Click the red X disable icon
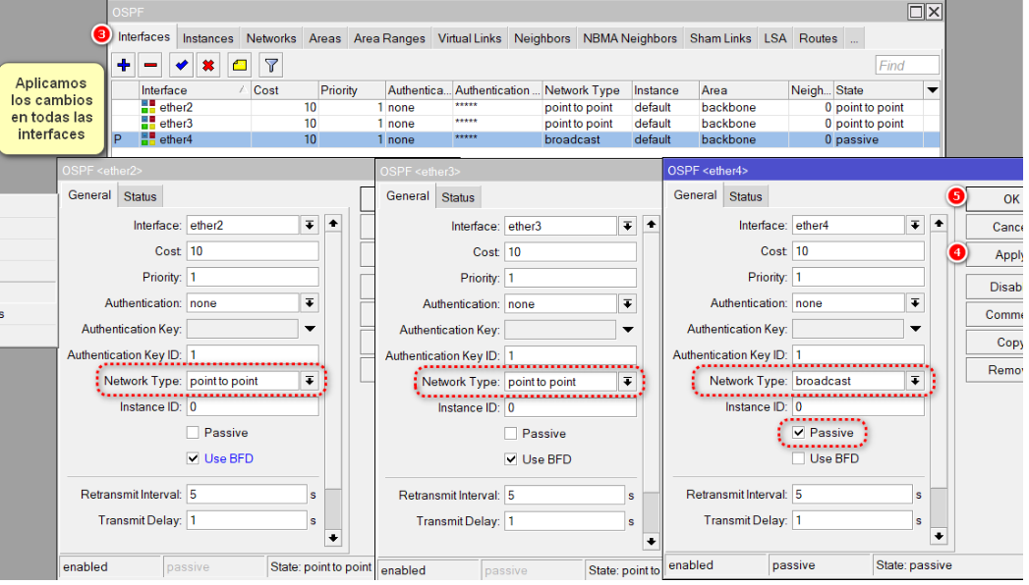The height and width of the screenshot is (585, 1029). (207, 66)
